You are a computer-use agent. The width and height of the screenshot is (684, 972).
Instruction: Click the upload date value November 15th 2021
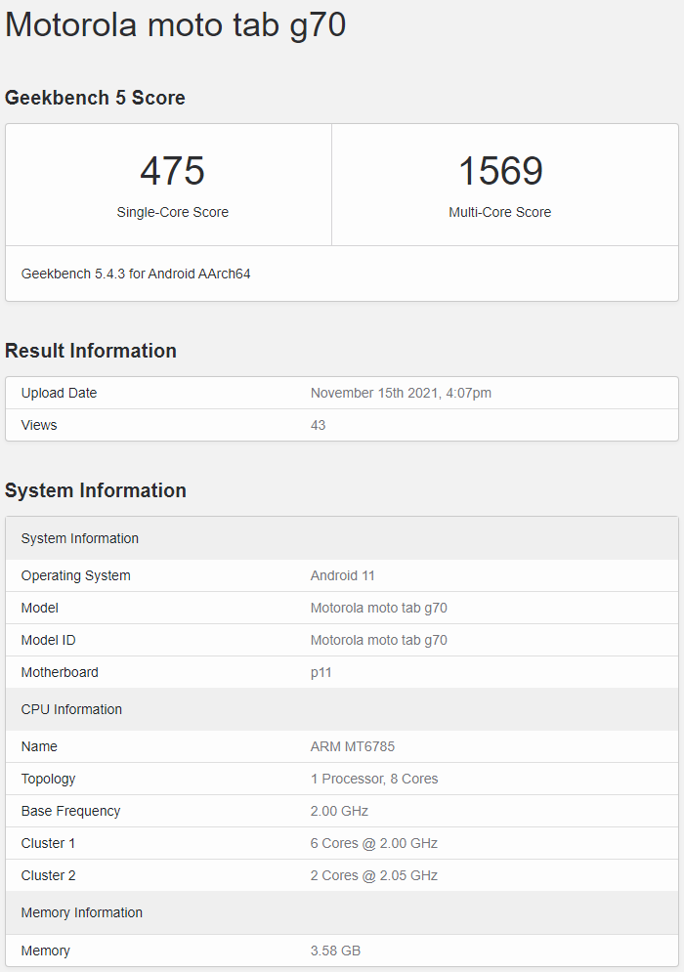click(401, 393)
